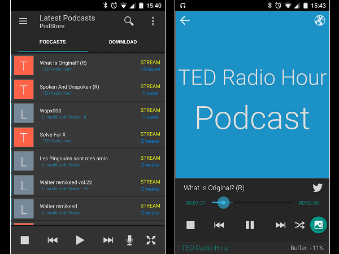Switch to the DOWNLOAD tab

click(123, 42)
